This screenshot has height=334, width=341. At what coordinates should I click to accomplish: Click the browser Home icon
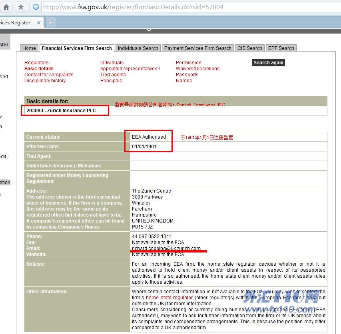pyautogui.click(x=6, y=7)
